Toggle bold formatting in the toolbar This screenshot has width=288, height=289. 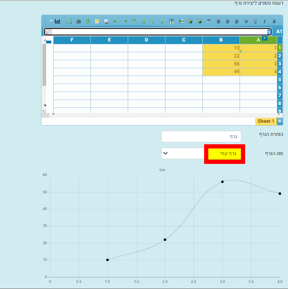click(274, 21)
